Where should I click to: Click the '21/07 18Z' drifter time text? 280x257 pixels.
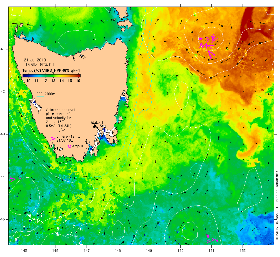(65, 140)
